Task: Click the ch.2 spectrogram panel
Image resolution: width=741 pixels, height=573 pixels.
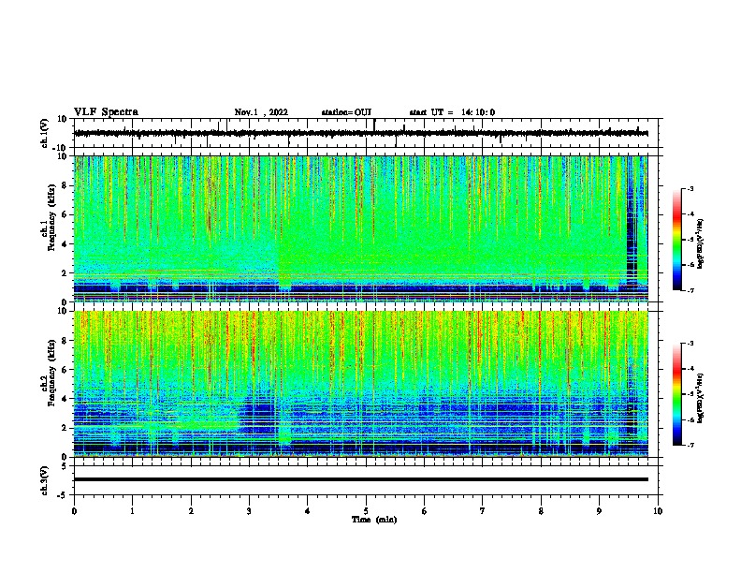Action: (360, 384)
